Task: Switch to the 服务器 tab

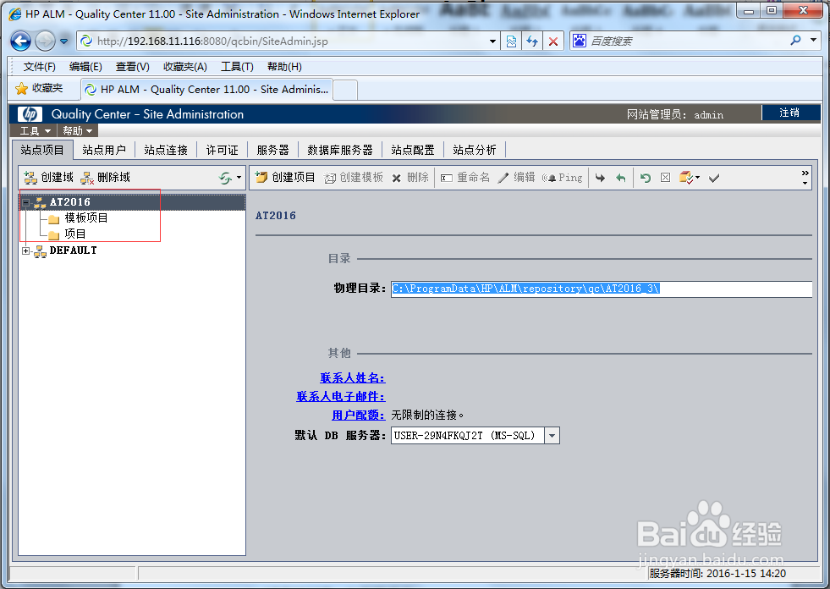Action: point(273,150)
